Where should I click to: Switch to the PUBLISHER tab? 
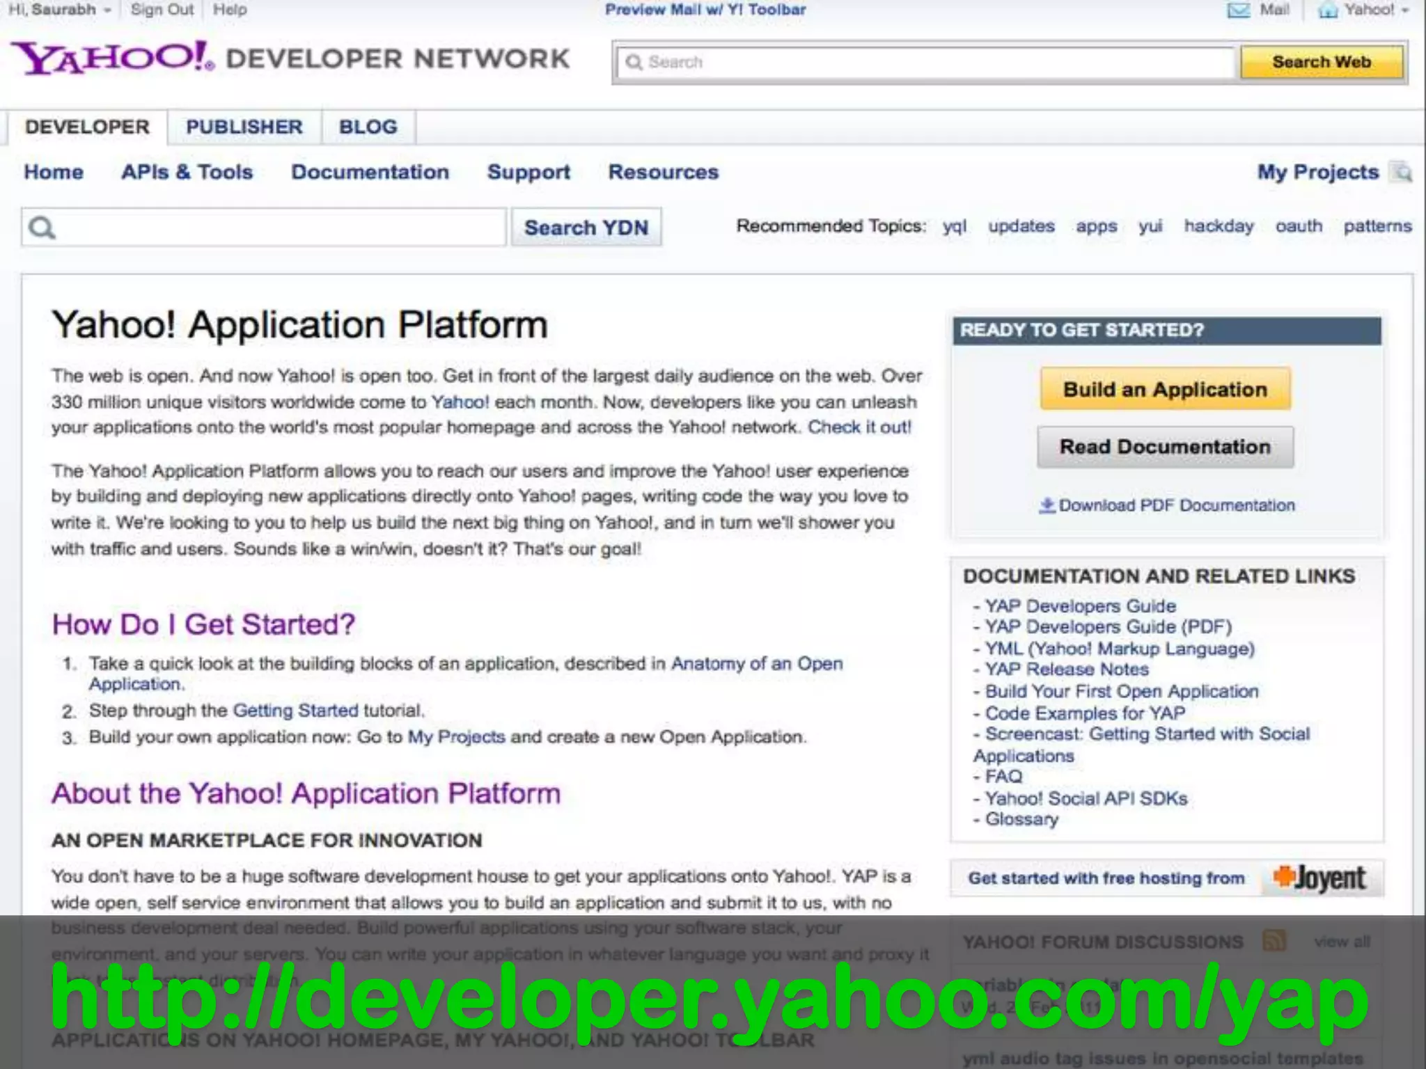click(244, 127)
